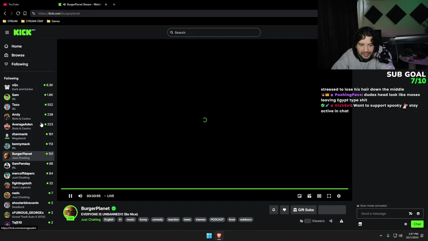Image resolution: width=428 pixels, height=241 pixels.
Task: Open SamPanday channel in sidebar
Action: [x=28, y=165]
